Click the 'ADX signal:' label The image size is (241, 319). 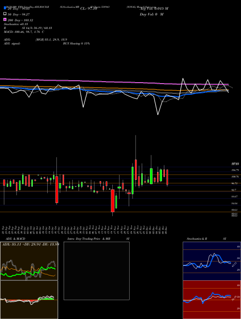[x=12, y=43]
